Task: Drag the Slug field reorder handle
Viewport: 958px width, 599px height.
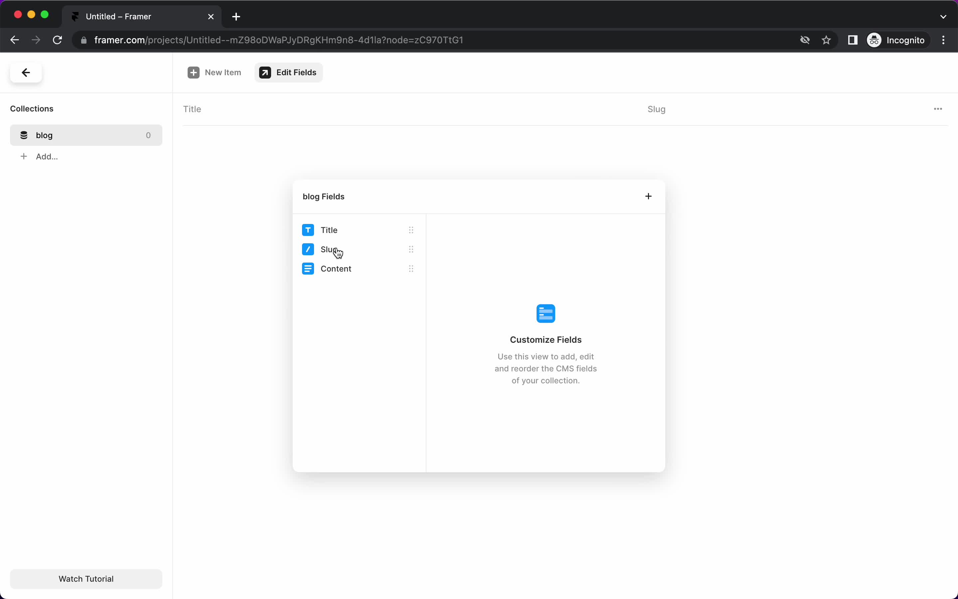Action: (411, 249)
